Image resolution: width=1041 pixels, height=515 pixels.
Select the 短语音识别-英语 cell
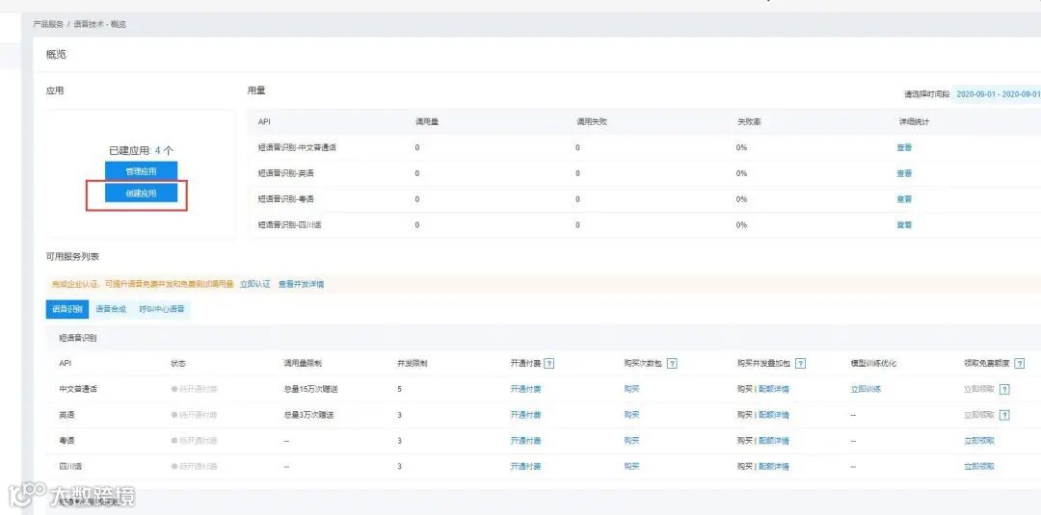pos(285,173)
